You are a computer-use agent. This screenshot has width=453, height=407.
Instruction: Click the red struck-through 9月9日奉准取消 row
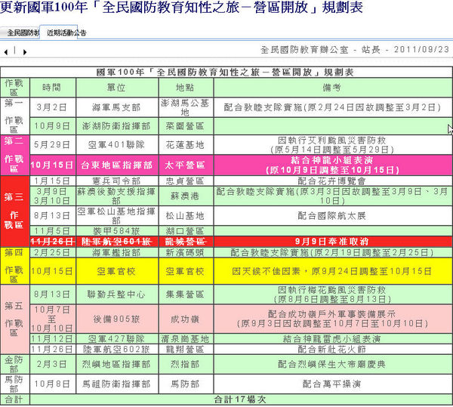click(325, 240)
